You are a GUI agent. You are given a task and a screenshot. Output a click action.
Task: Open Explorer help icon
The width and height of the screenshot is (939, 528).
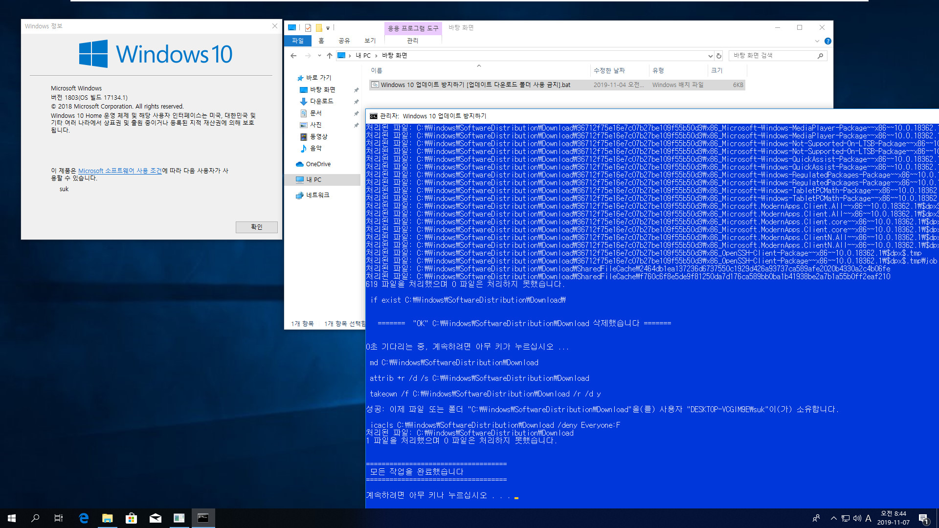point(827,41)
